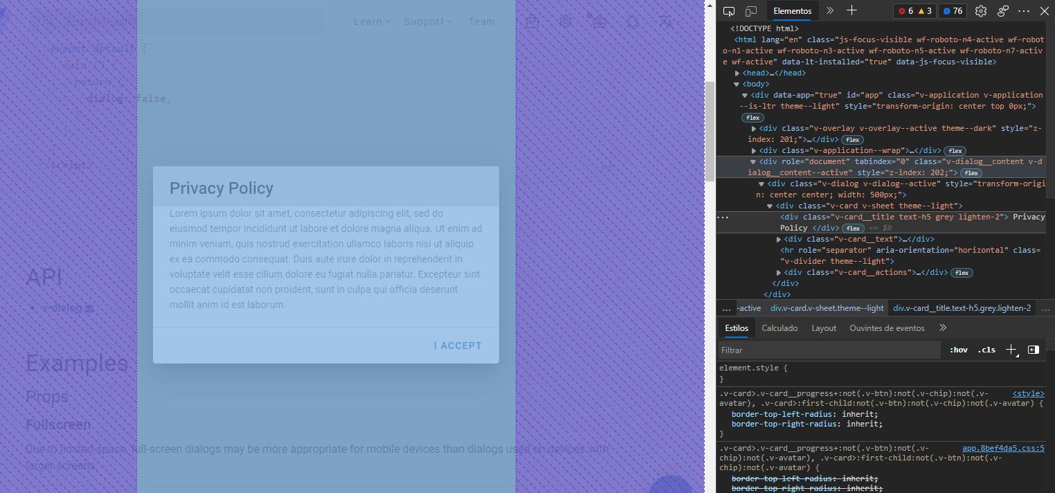
Task: Toggle flex badge under div id app
Action: pyautogui.click(x=752, y=118)
